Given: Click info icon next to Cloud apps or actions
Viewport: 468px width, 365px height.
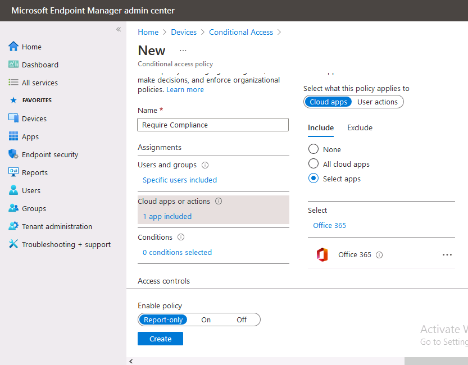Looking at the screenshot, I should 219,201.
